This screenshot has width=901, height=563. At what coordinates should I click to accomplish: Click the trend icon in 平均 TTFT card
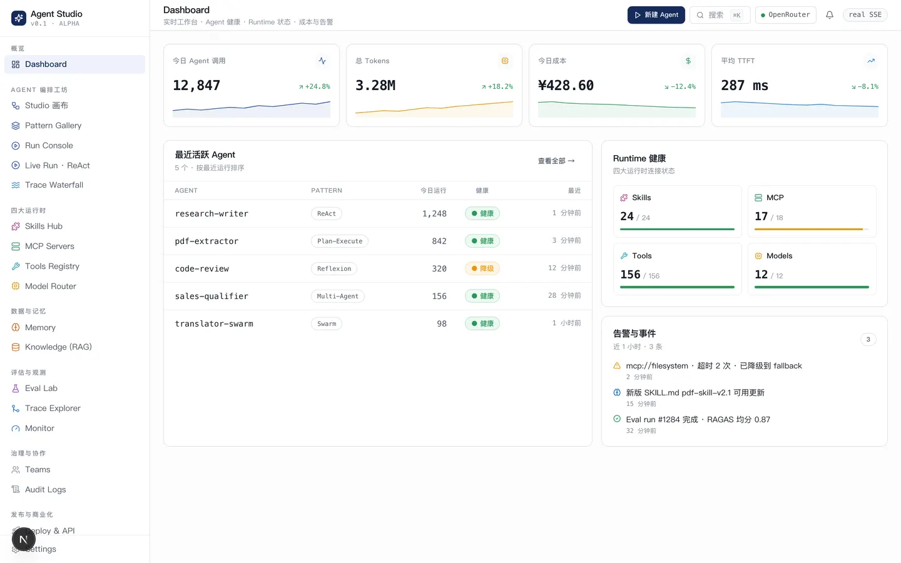(x=870, y=61)
